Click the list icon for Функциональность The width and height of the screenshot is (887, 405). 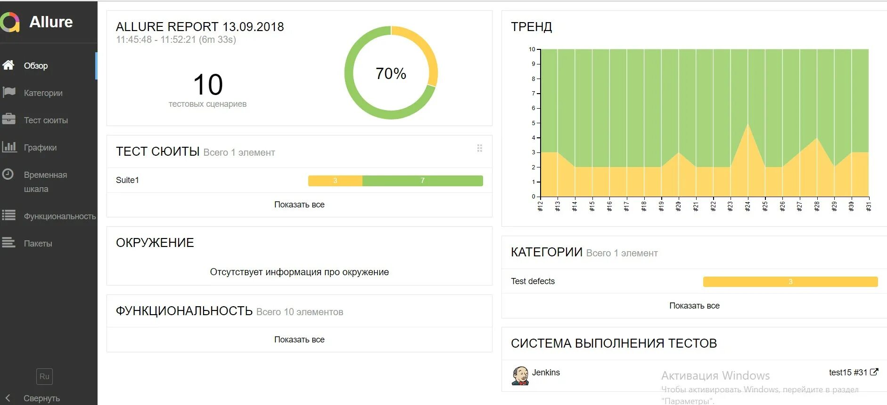coord(8,215)
